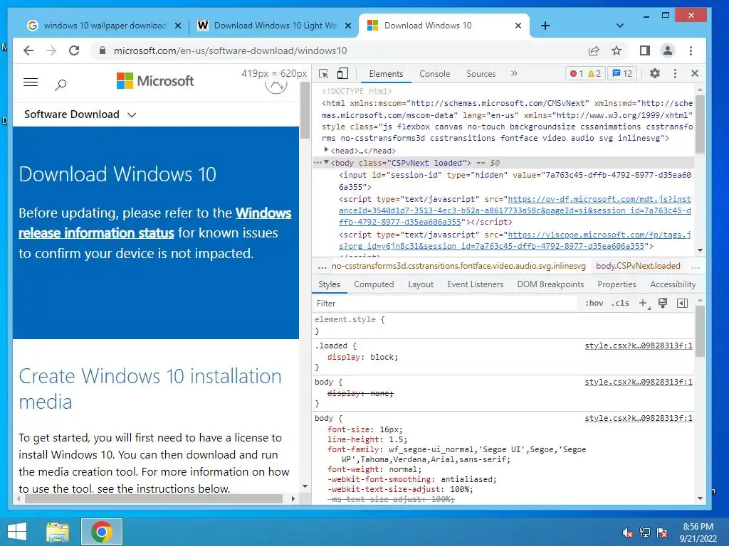Open DevTools three-dot customize menu

point(675,73)
